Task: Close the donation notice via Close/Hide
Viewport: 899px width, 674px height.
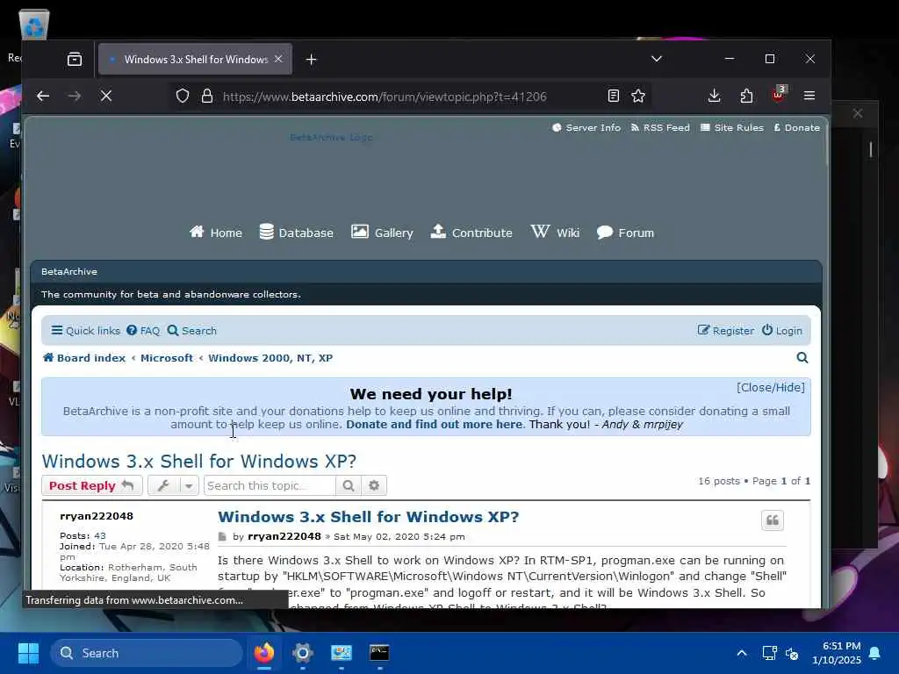Action: click(x=771, y=387)
